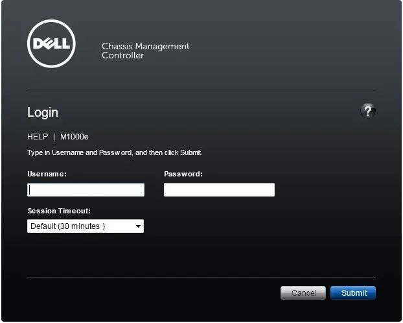Click the question mark help icon

[368, 111]
